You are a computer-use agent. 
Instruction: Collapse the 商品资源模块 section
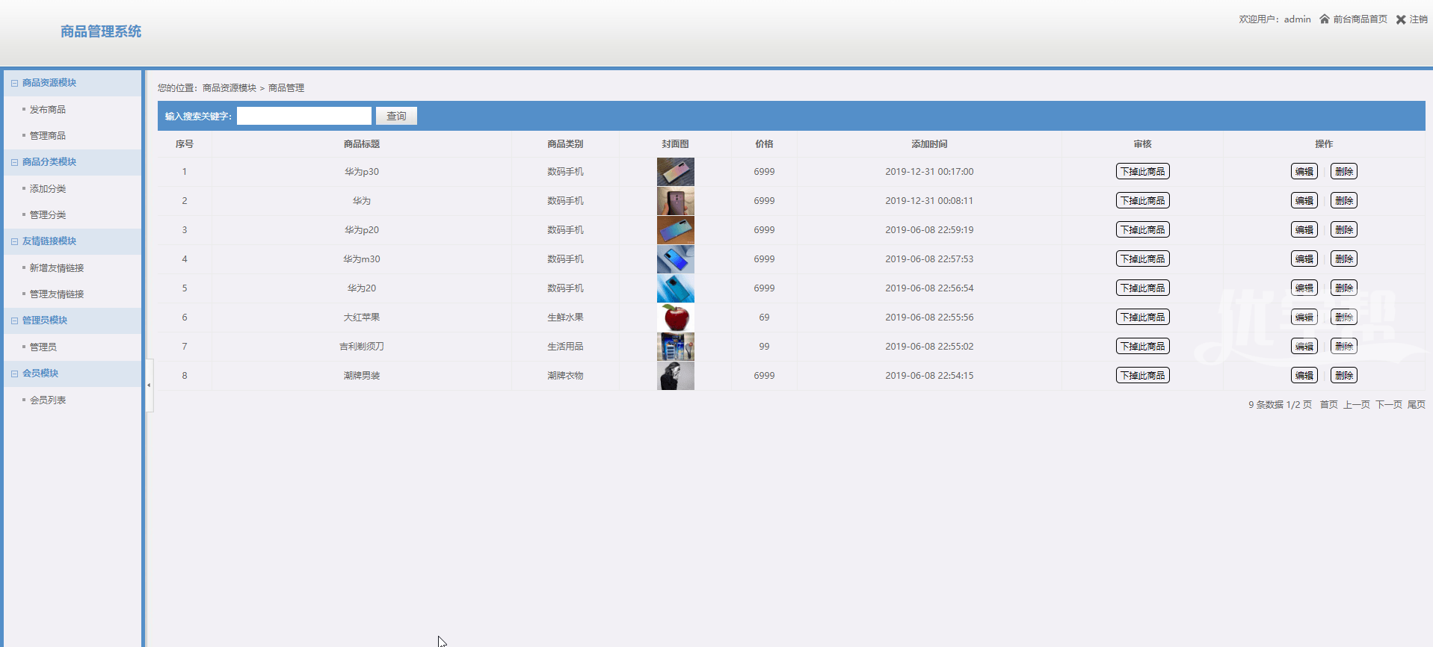point(14,83)
